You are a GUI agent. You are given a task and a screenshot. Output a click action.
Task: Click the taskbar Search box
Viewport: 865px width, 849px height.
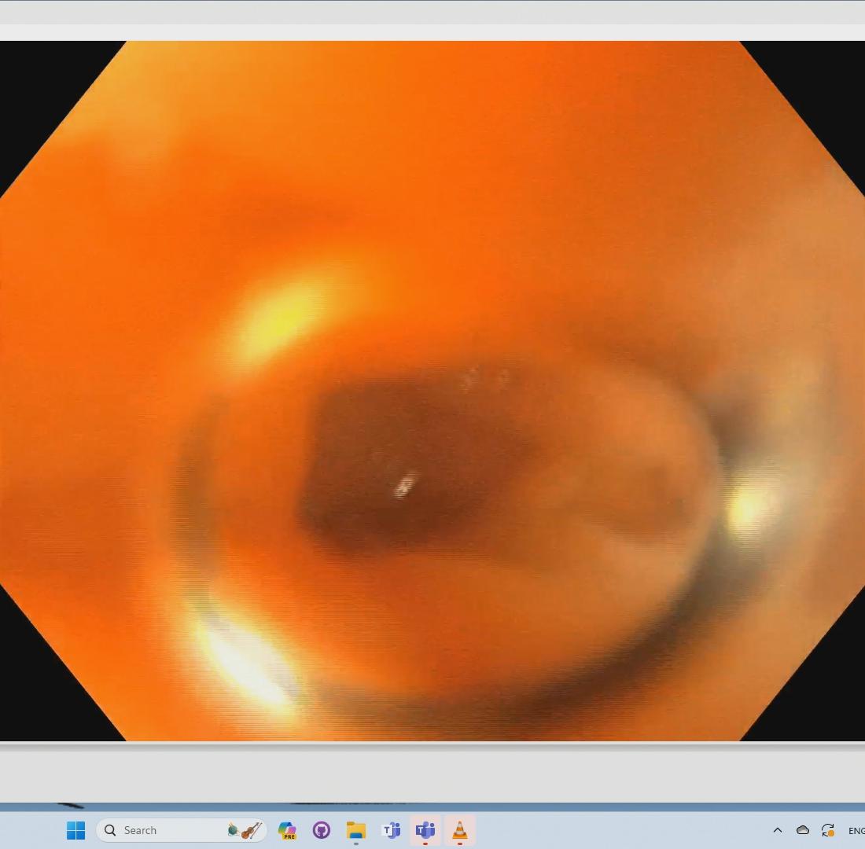pos(182,829)
